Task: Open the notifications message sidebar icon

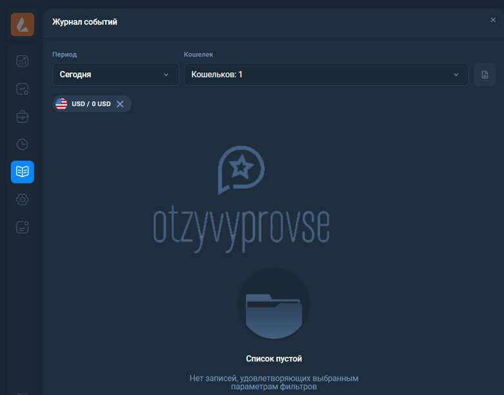Action: click(22, 227)
